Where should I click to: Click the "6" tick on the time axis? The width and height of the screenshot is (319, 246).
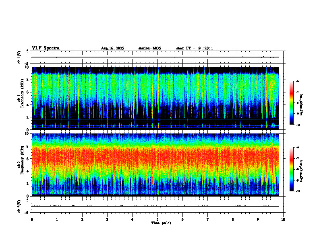pos(183,219)
